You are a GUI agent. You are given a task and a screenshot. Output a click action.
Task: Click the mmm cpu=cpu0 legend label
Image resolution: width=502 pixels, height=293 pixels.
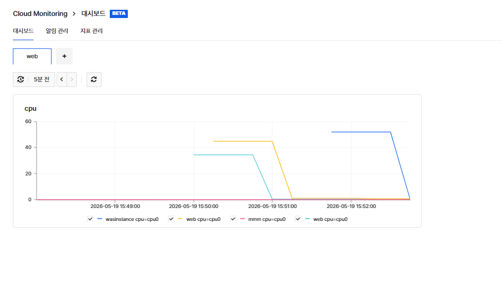pyautogui.click(x=266, y=219)
